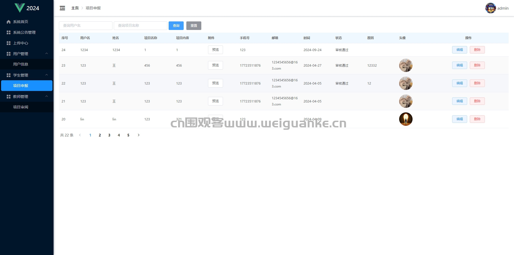This screenshot has width=514, height=255.
Task: Open 项目审阅 submenu item
Action: [27, 107]
